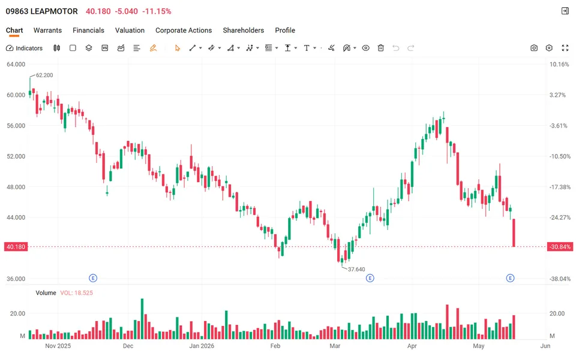This screenshot has width=576, height=351.
Task: Switch to the Warrants tab
Action: pyautogui.click(x=47, y=31)
